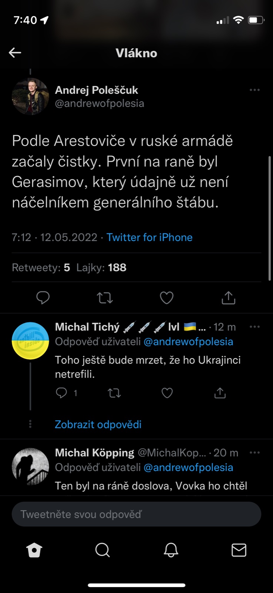Open the Messages envelope tab
Image resolution: width=273 pixels, height=593 pixels.
[239, 550]
